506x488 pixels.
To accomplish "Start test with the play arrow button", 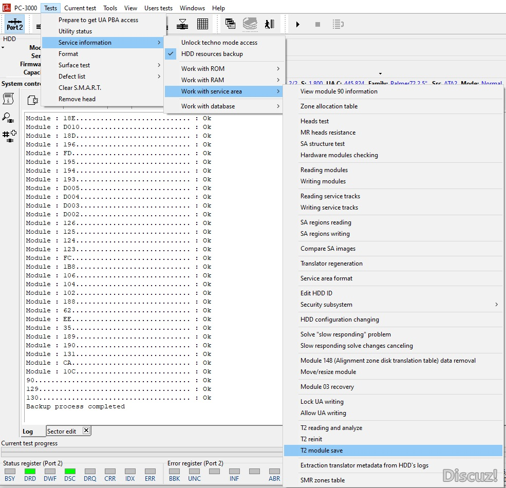I will [298, 24].
